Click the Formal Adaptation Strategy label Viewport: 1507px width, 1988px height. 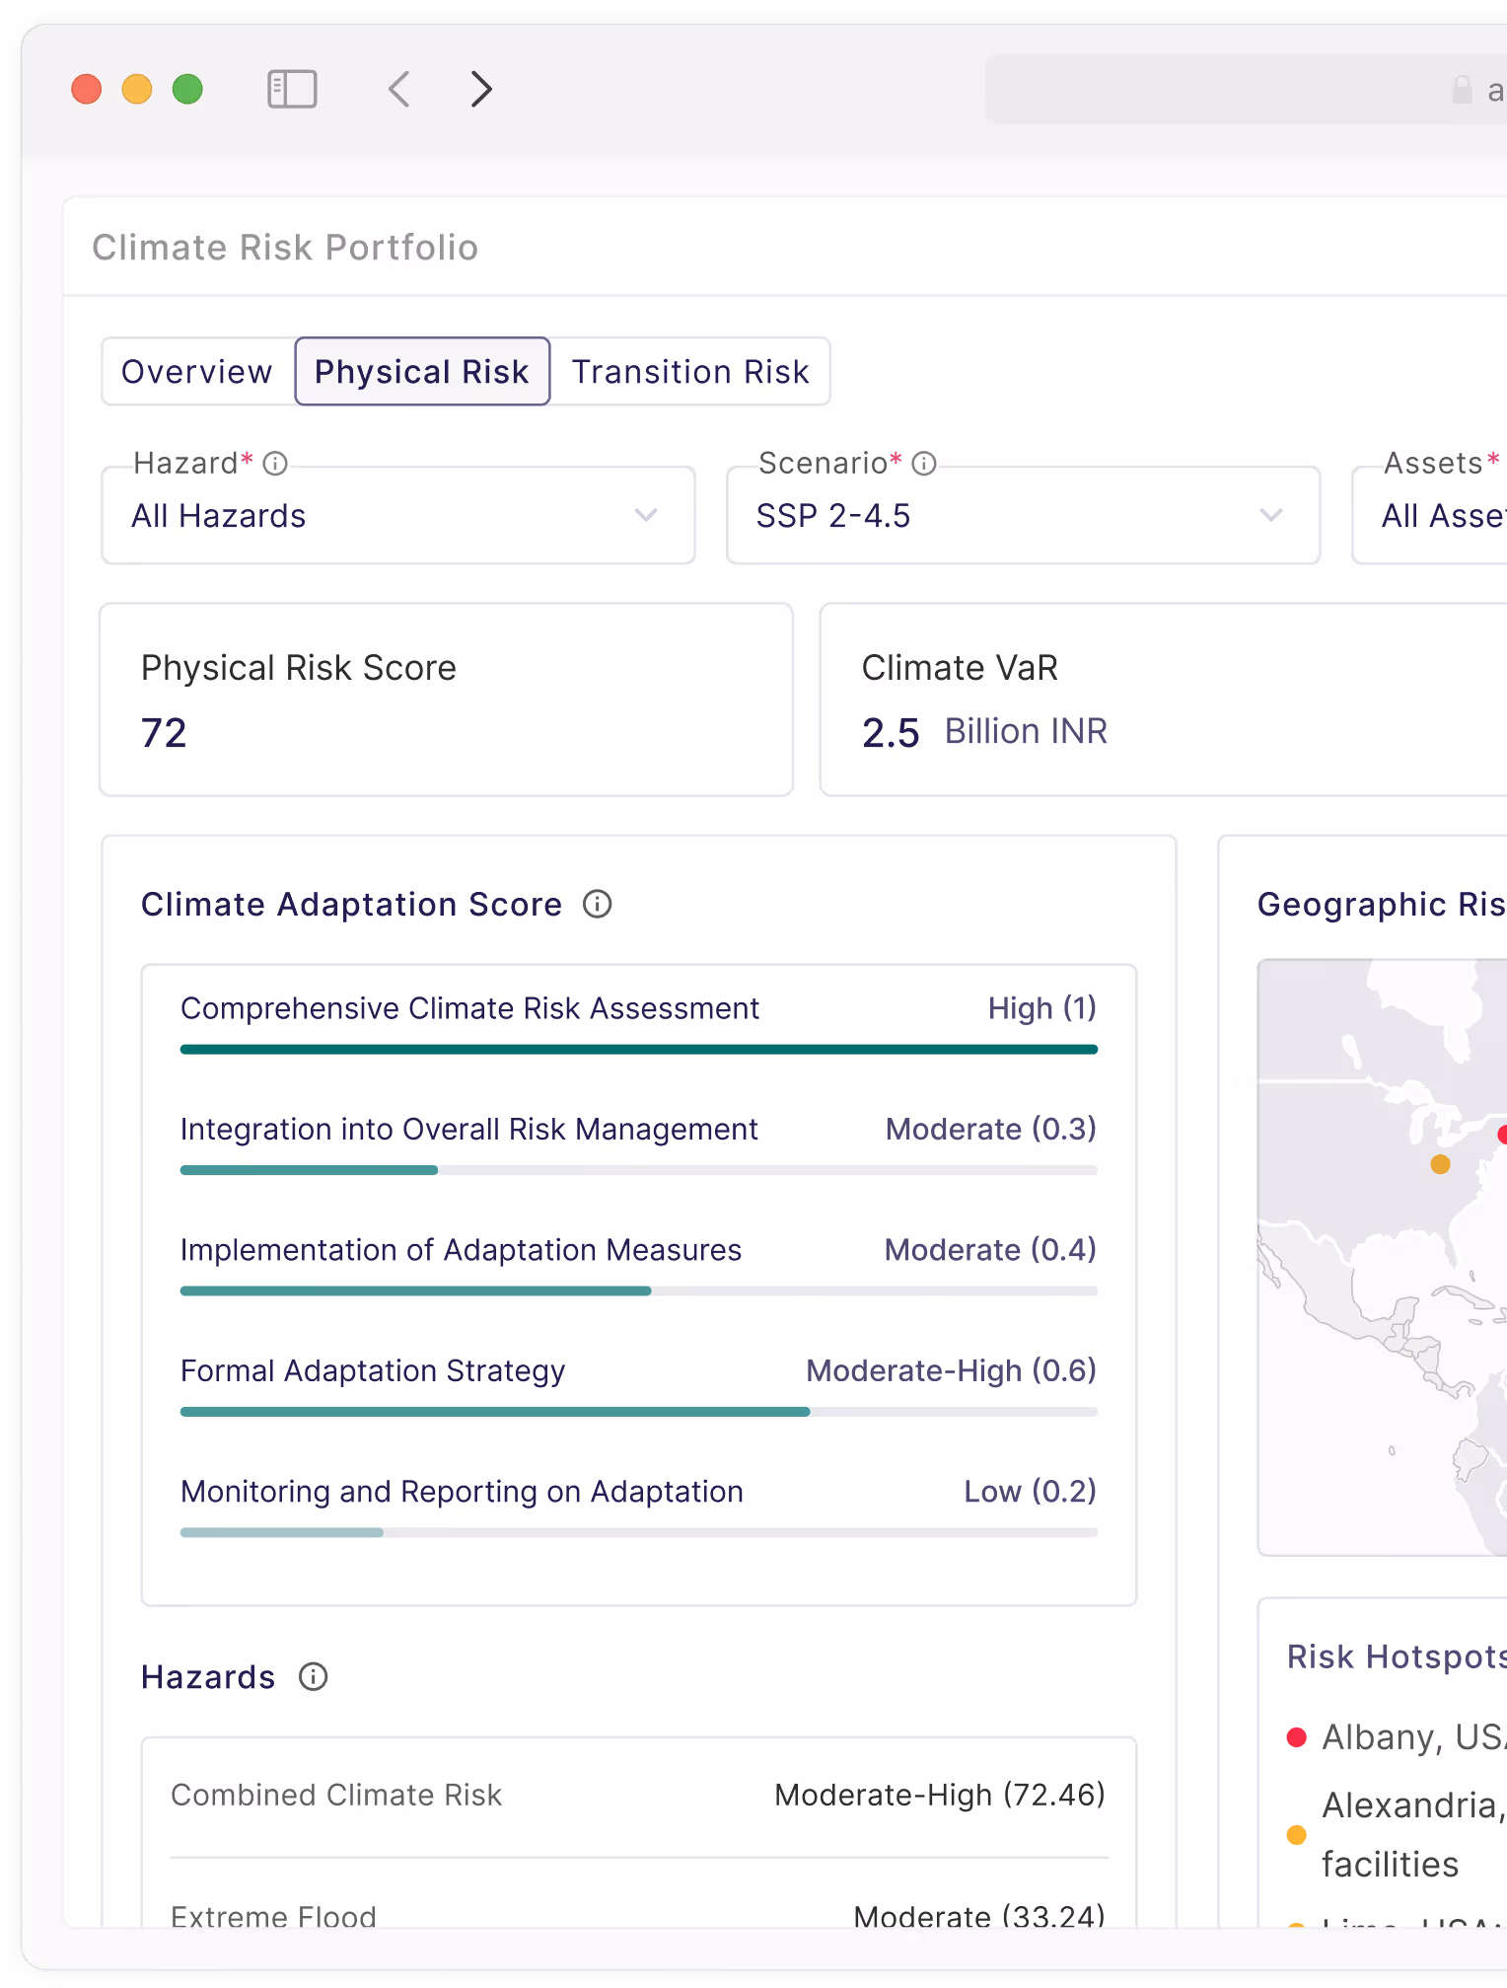click(373, 1370)
